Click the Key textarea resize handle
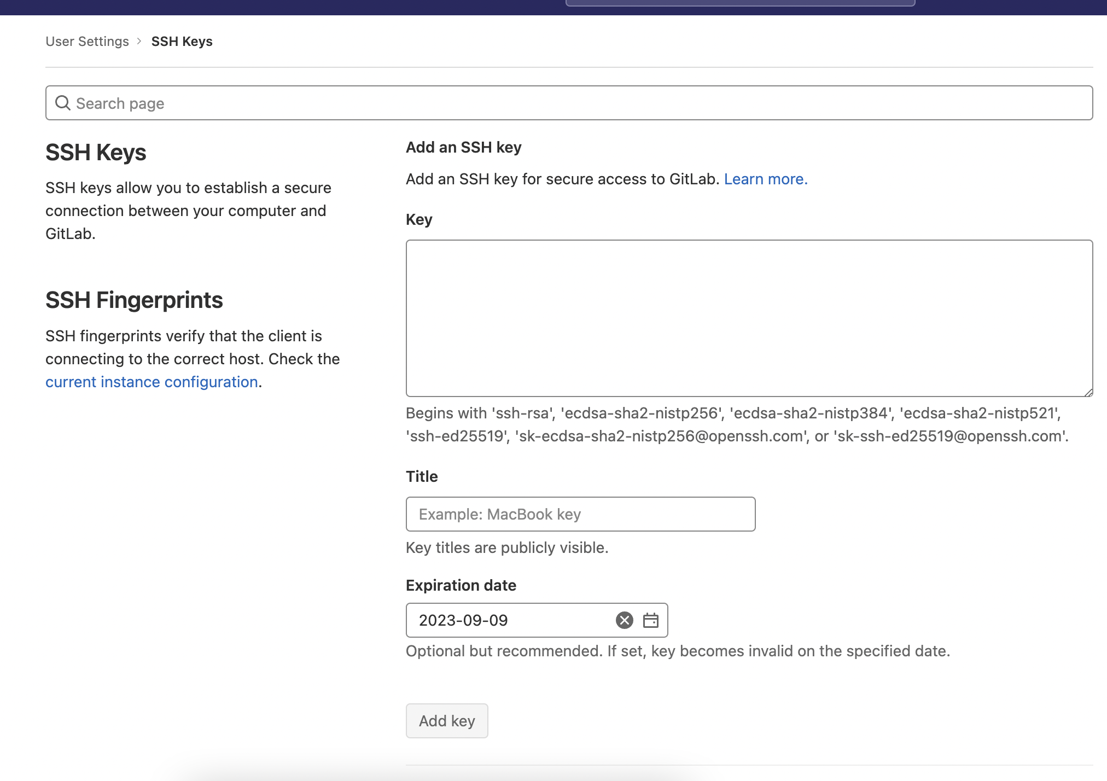1107x781 pixels. click(1088, 392)
